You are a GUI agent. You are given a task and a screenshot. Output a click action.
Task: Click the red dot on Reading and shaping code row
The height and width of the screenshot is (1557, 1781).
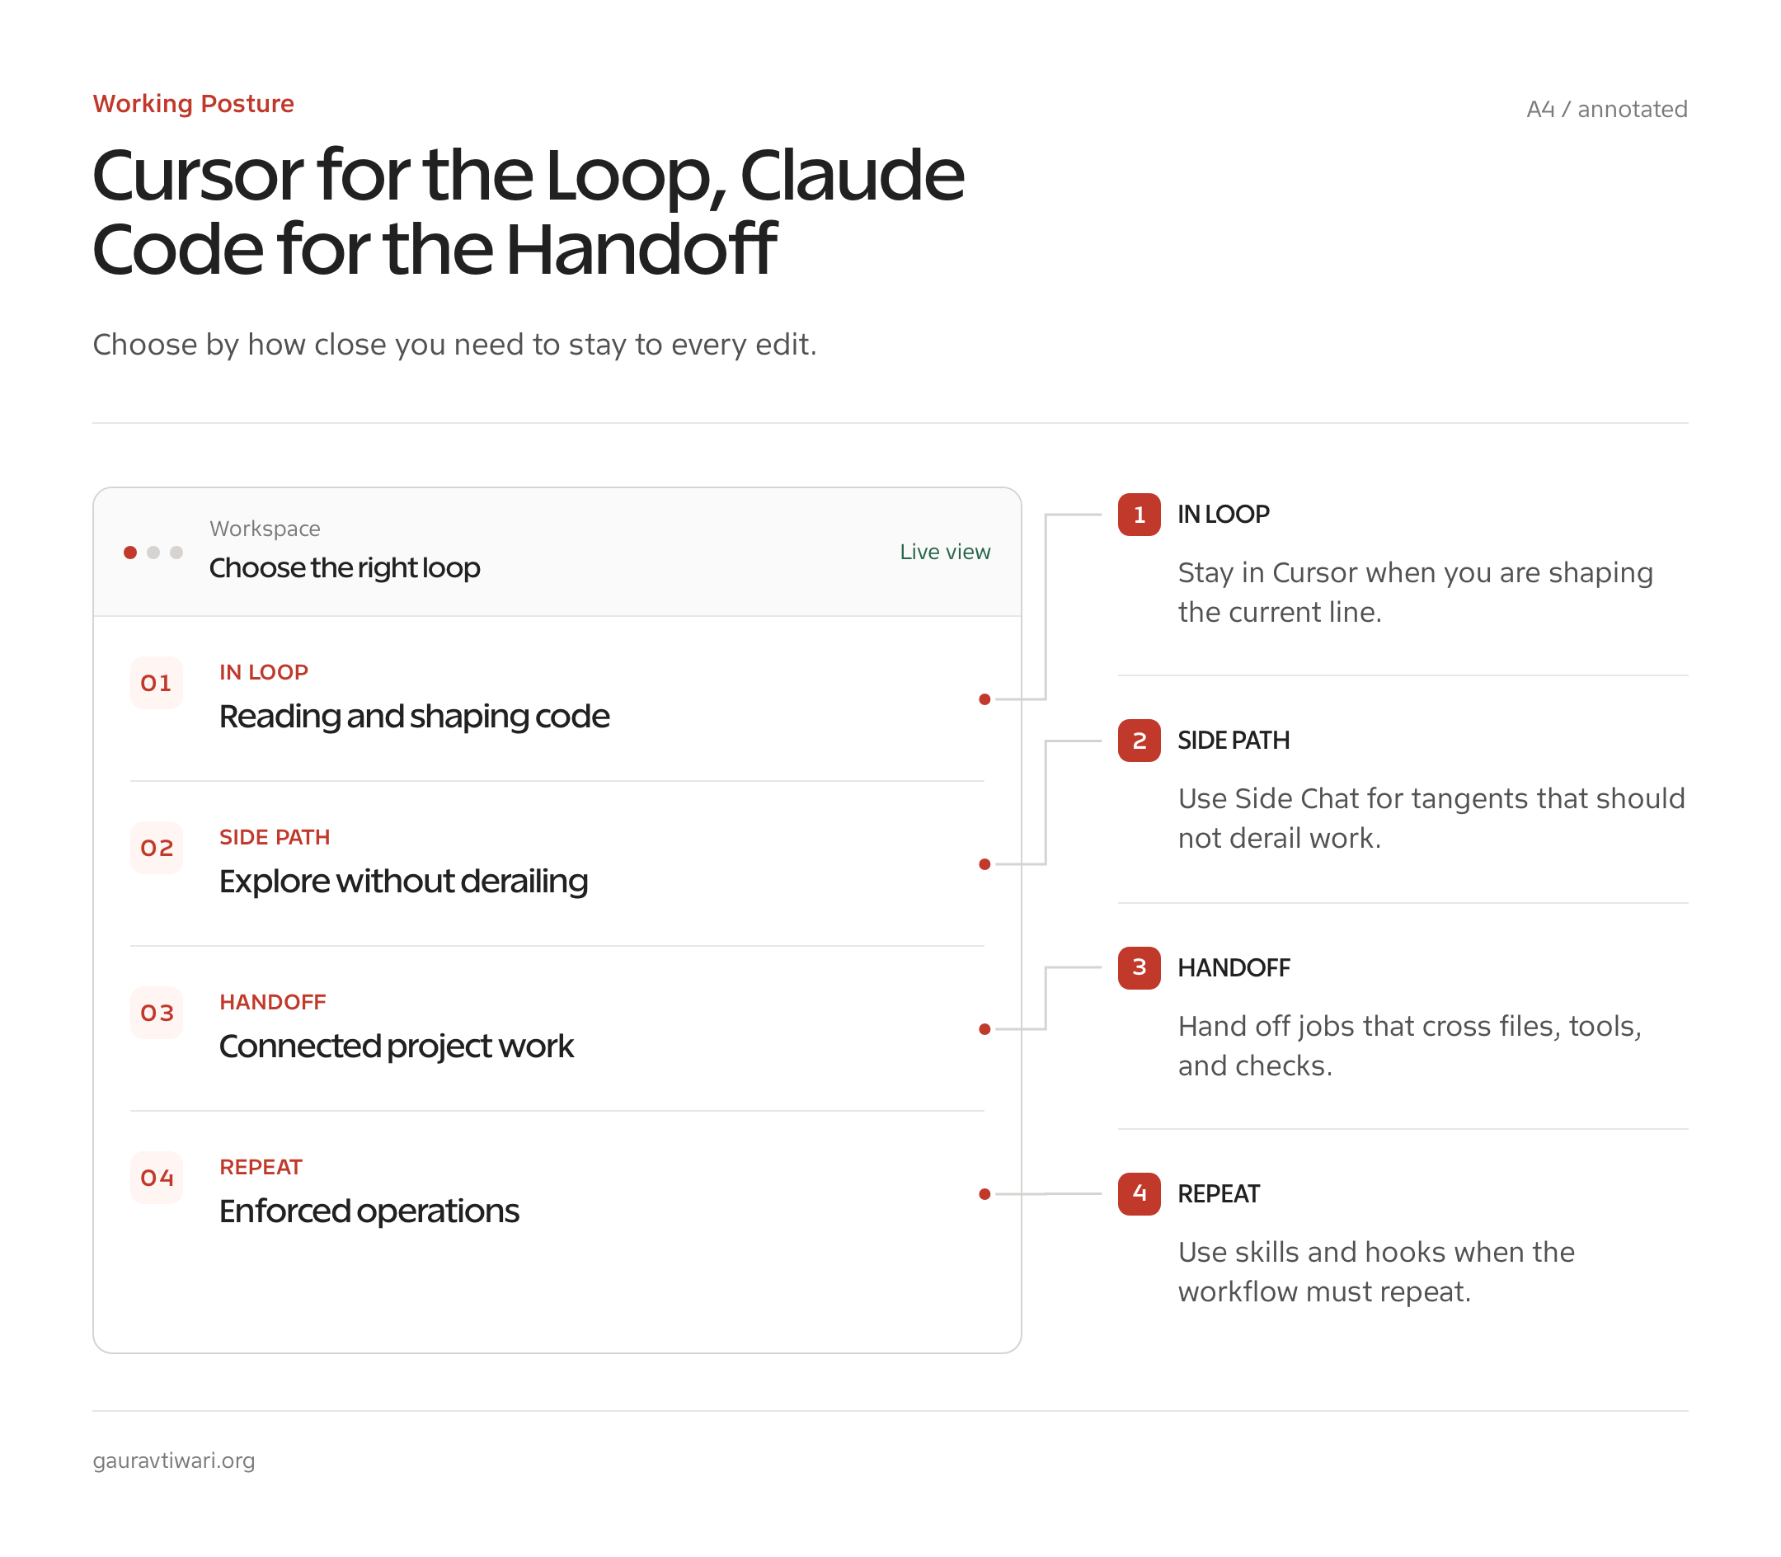(984, 699)
